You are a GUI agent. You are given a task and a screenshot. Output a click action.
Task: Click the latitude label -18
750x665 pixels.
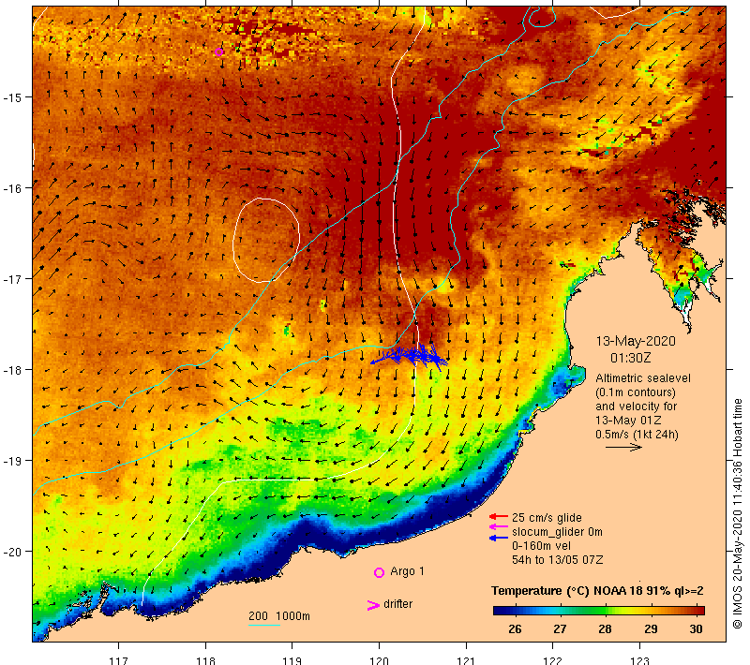click(12, 370)
